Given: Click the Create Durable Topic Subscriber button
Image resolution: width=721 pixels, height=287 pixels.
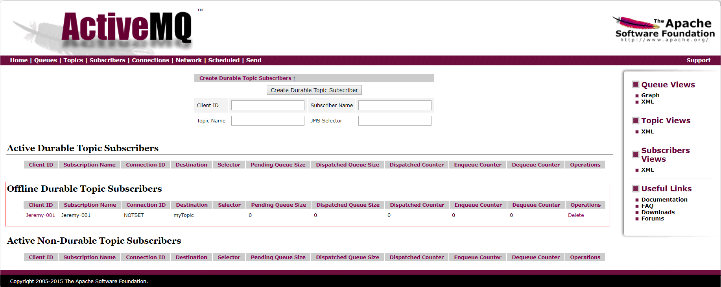Looking at the screenshot, I should click(x=314, y=90).
